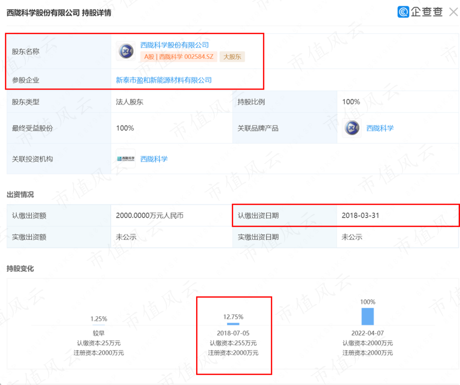Select the 实缴出资额 未公示 value
The width and height of the screenshot is (460, 385).
click(x=126, y=237)
